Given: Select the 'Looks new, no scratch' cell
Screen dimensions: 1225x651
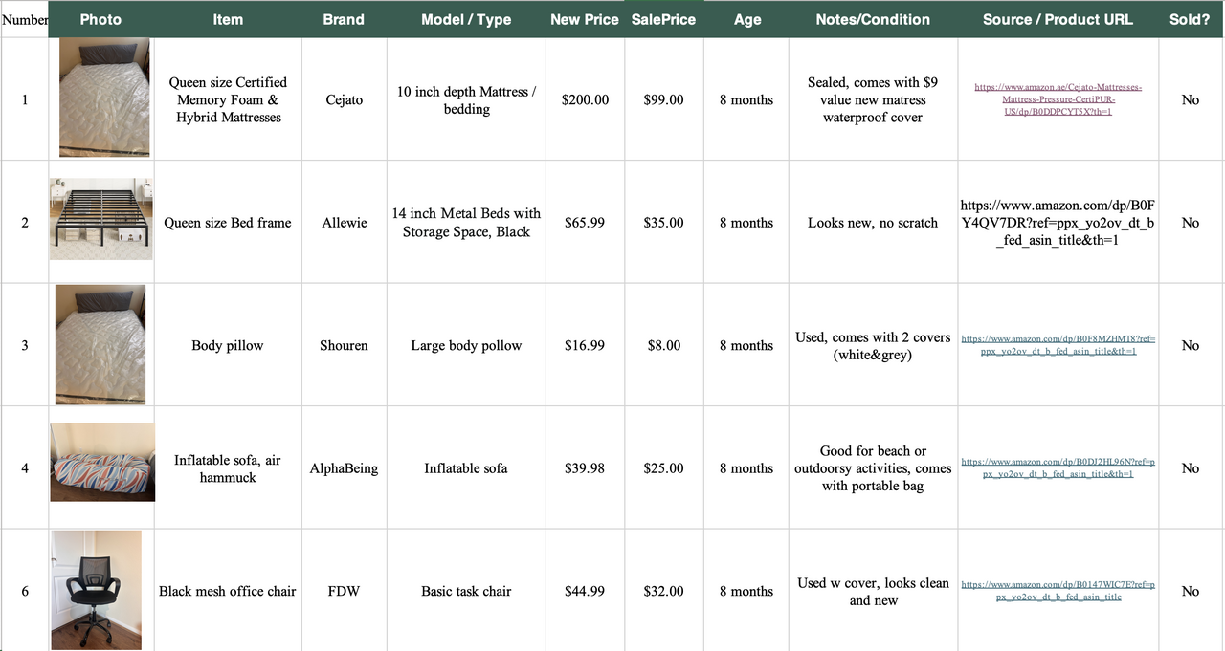Looking at the screenshot, I should 873,223.
